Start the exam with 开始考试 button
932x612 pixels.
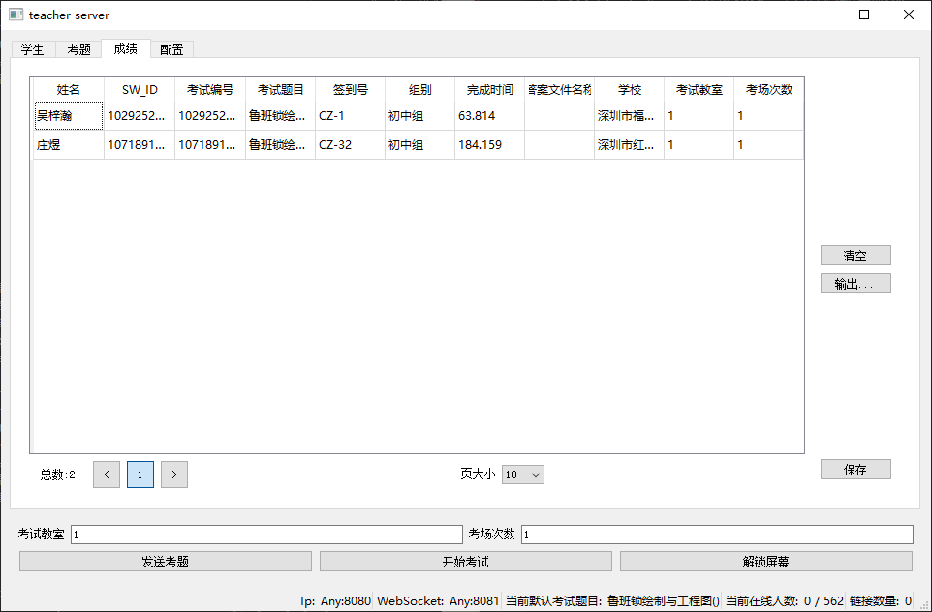pos(466,562)
